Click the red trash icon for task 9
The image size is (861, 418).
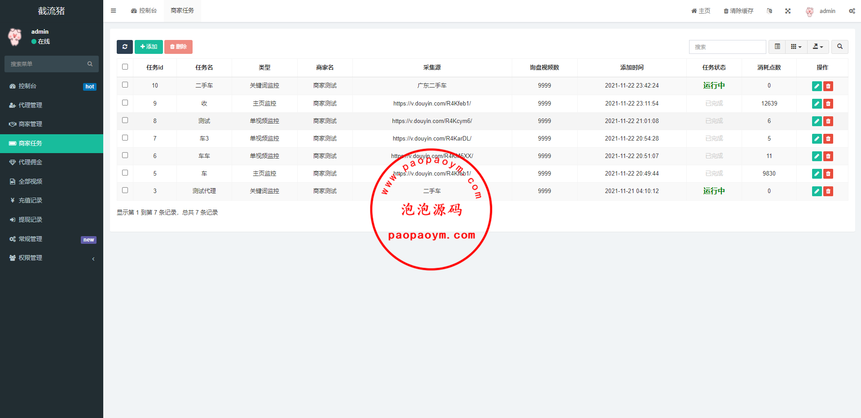pyautogui.click(x=828, y=104)
